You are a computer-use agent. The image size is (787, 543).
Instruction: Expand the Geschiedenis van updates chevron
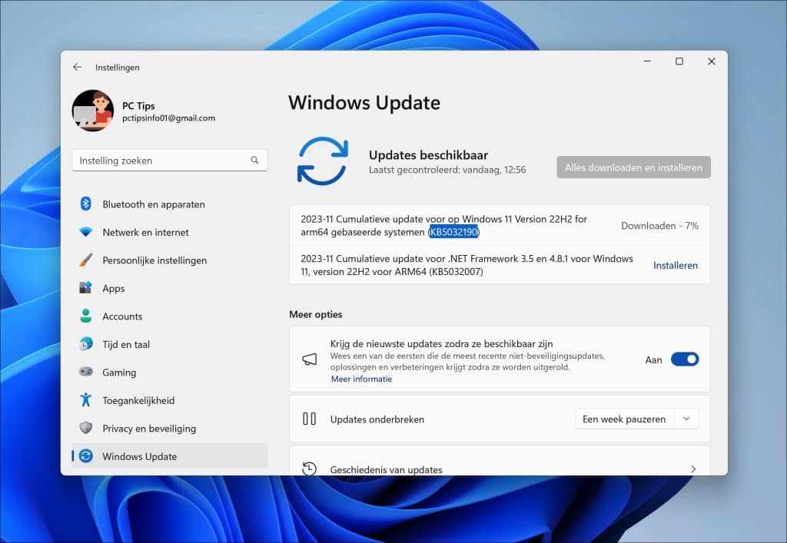693,469
